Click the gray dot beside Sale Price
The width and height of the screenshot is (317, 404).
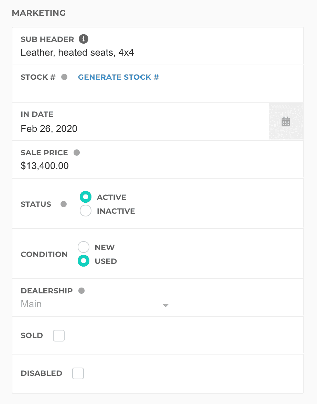77,153
